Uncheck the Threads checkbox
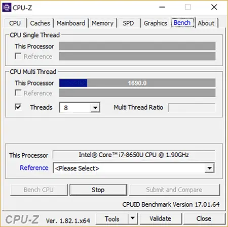Image resolution: width=228 pixels, height=227 pixels. [x=18, y=107]
